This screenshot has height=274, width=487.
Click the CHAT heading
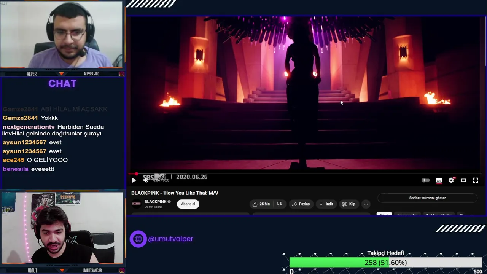(62, 84)
